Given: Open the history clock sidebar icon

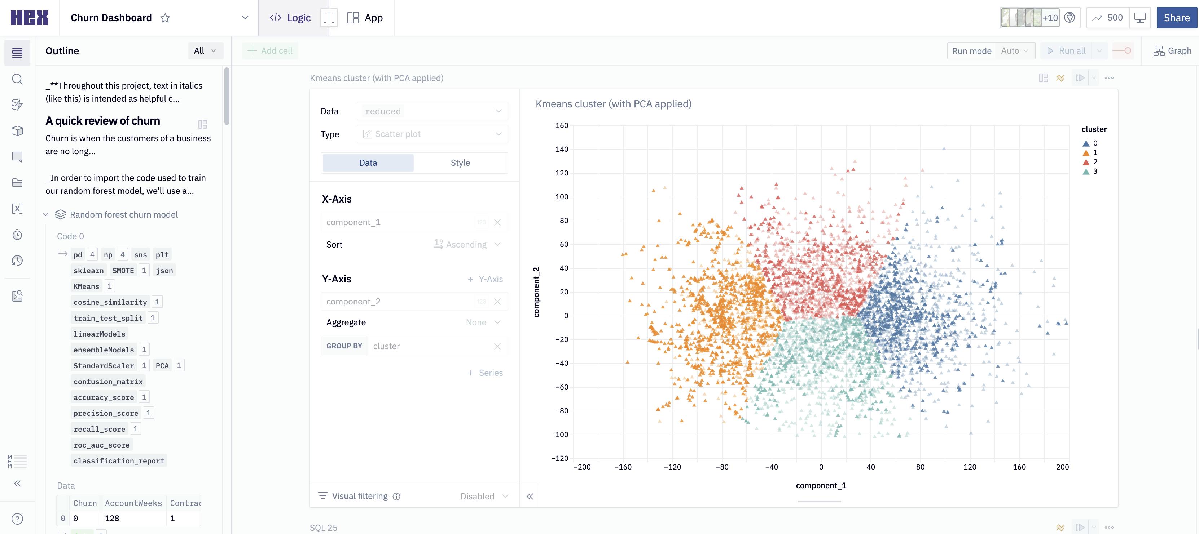Looking at the screenshot, I should (x=17, y=261).
